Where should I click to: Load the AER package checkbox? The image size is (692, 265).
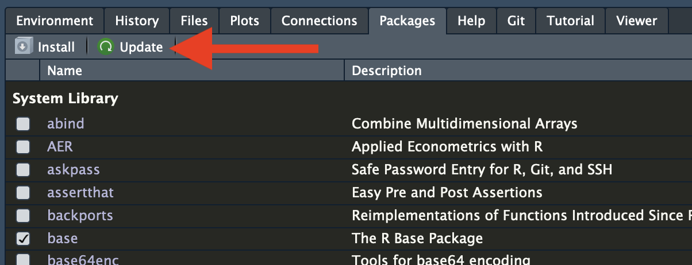click(x=23, y=147)
